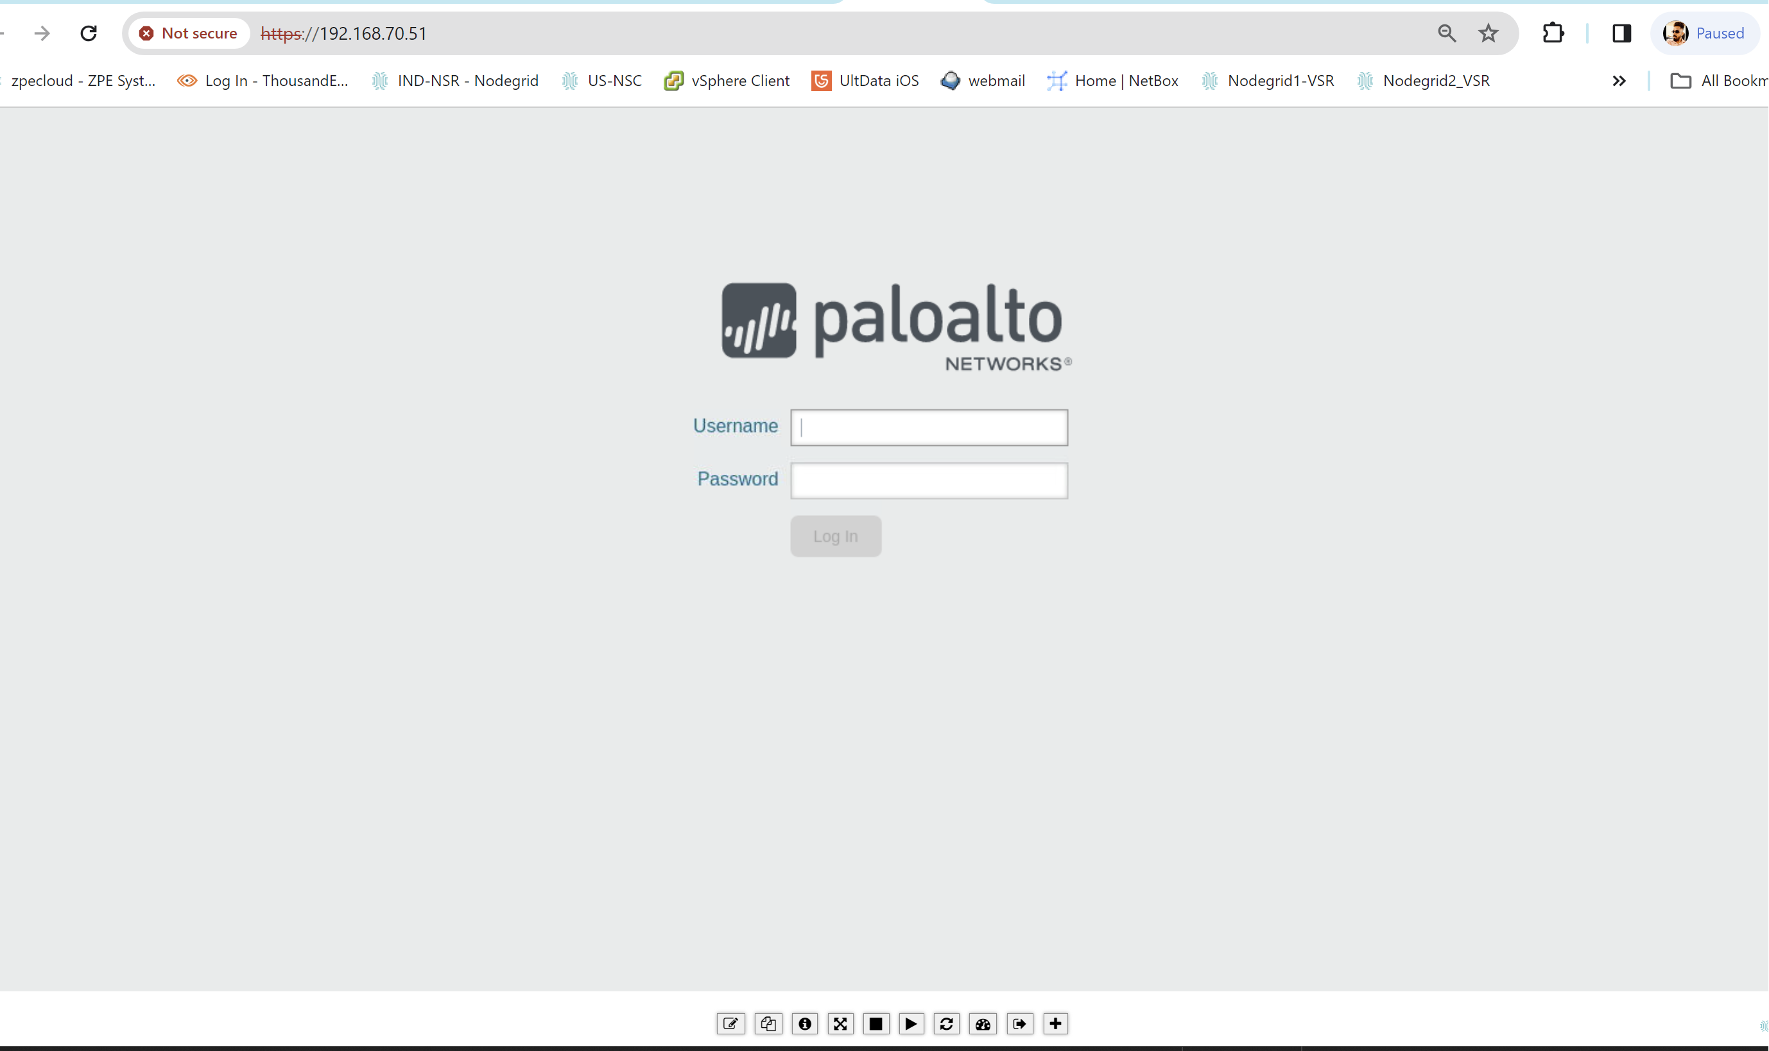Open Nodegrid1-VSR bookmark
The height and width of the screenshot is (1051, 1769).
(x=1269, y=81)
